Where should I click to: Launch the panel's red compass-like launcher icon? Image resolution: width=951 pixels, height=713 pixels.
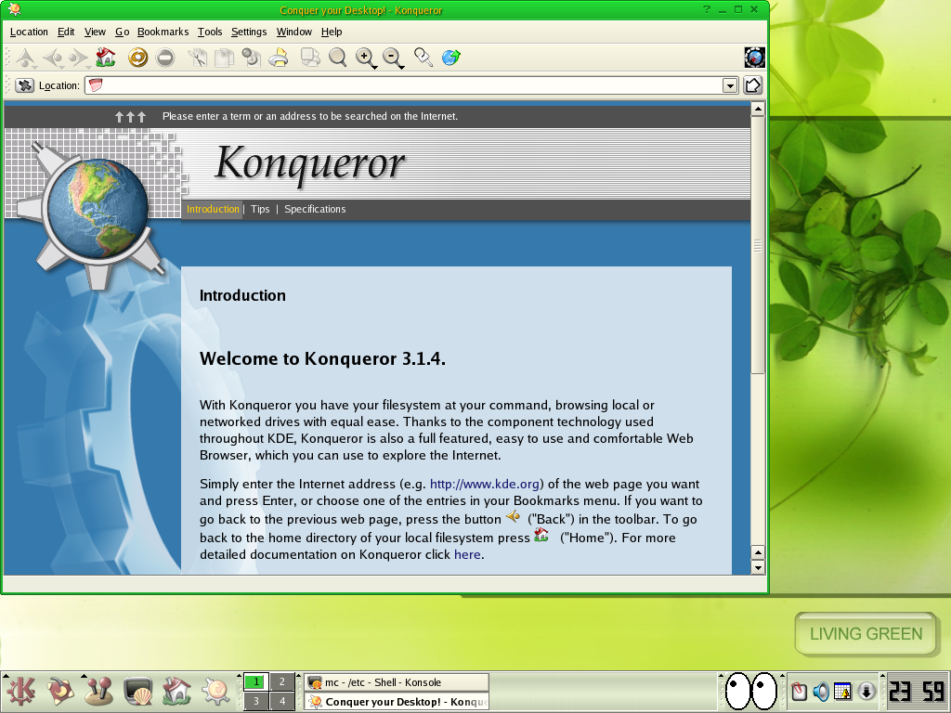[59, 691]
